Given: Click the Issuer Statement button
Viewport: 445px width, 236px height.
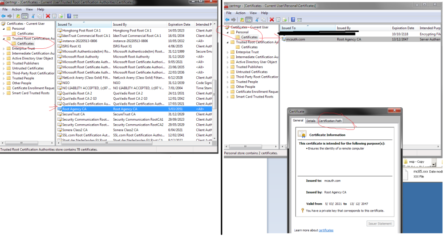Looking at the screenshot, I should pos(380,224).
